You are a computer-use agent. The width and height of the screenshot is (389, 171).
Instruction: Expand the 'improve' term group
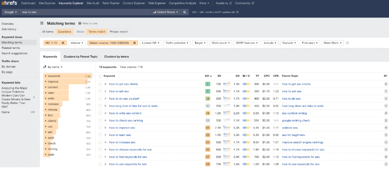coord(46,82)
